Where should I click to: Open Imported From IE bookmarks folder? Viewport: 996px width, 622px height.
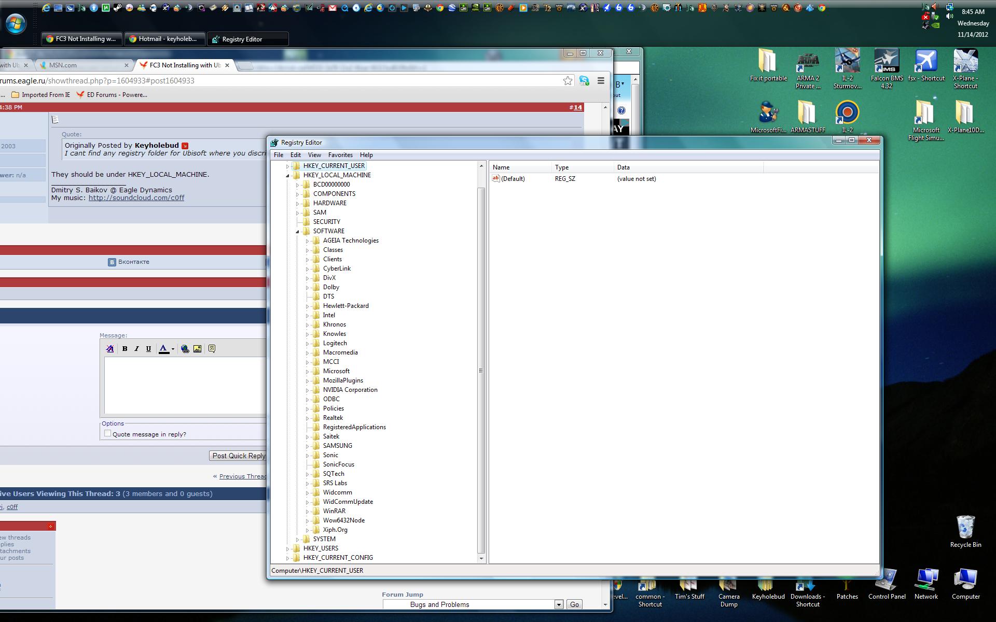pyautogui.click(x=40, y=95)
